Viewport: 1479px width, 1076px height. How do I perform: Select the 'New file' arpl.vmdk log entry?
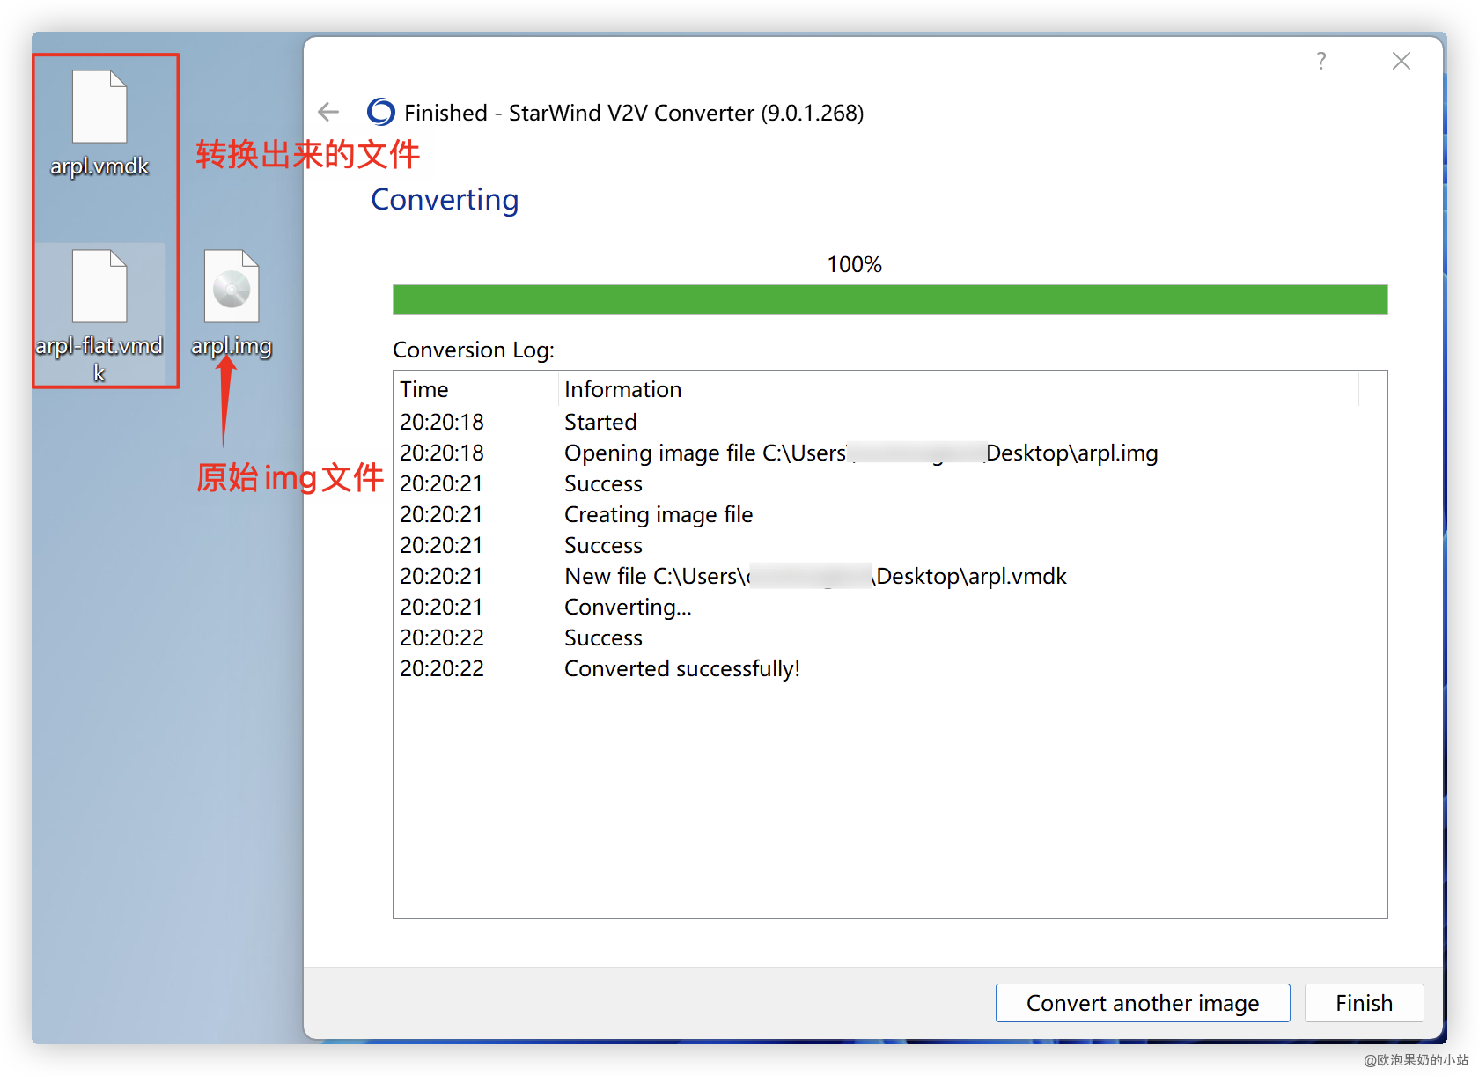point(890,576)
